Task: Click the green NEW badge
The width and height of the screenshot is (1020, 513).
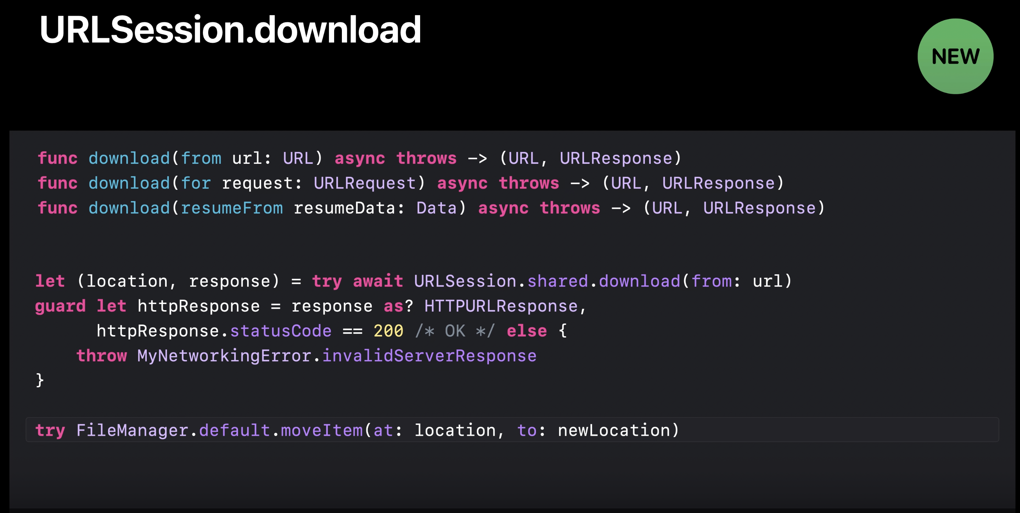Action: tap(955, 56)
